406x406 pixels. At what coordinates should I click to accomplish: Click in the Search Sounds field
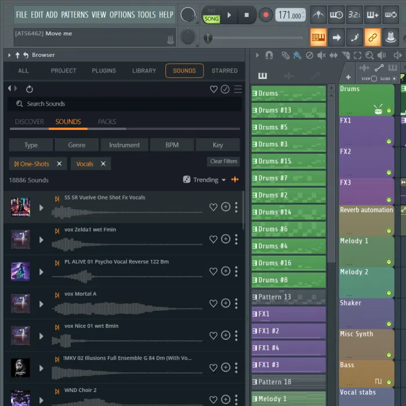click(x=124, y=104)
